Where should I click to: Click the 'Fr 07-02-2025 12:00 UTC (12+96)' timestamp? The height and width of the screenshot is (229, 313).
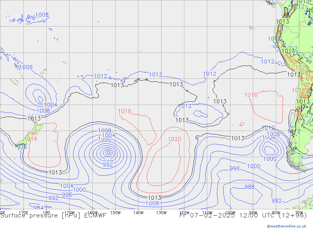(x=243, y=216)
